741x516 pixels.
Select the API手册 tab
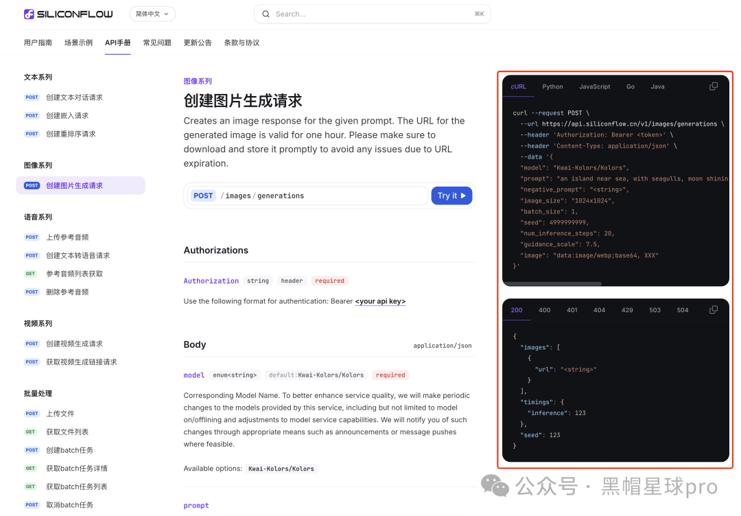[118, 43]
